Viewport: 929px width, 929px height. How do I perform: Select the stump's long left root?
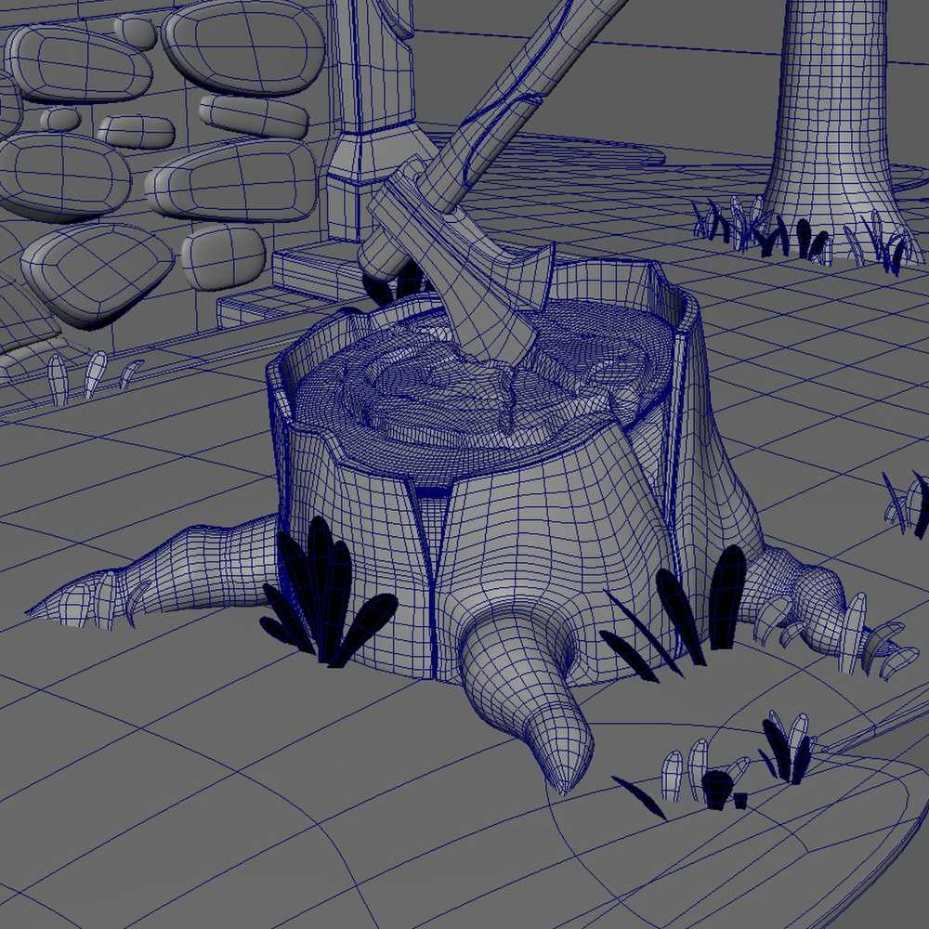(167, 576)
